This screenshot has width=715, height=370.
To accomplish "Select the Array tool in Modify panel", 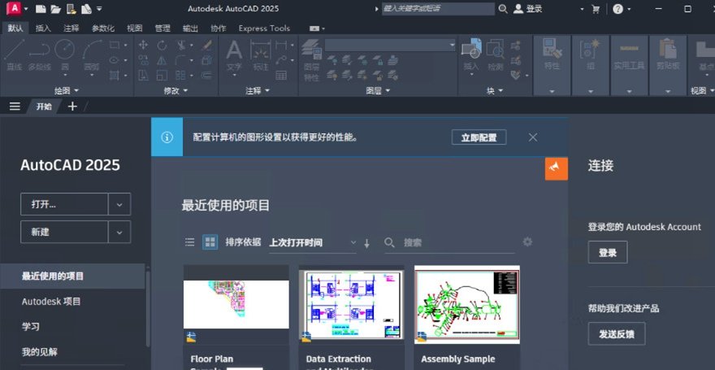I will click(x=181, y=75).
